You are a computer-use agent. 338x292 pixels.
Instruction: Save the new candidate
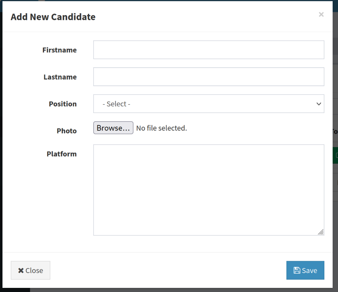[x=305, y=271]
